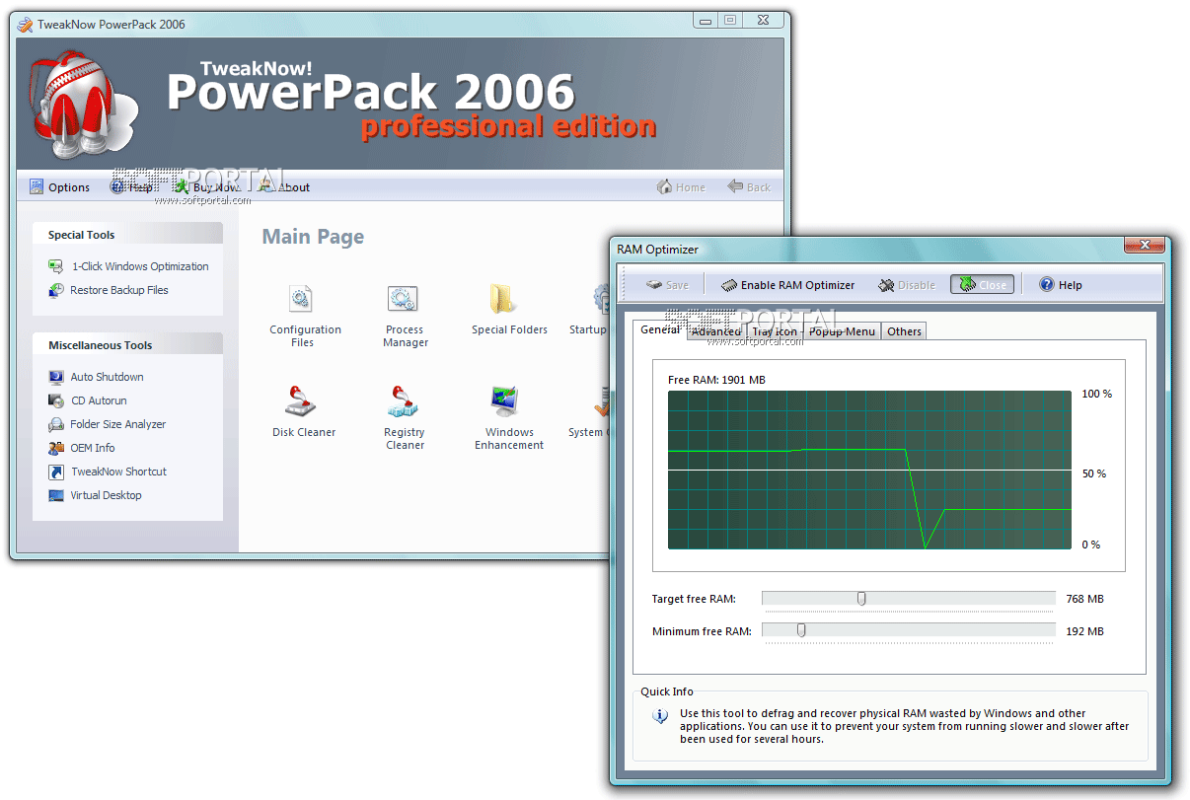Open the Disk Cleaner icon
The height and width of the screenshot is (800, 1190).
301,401
